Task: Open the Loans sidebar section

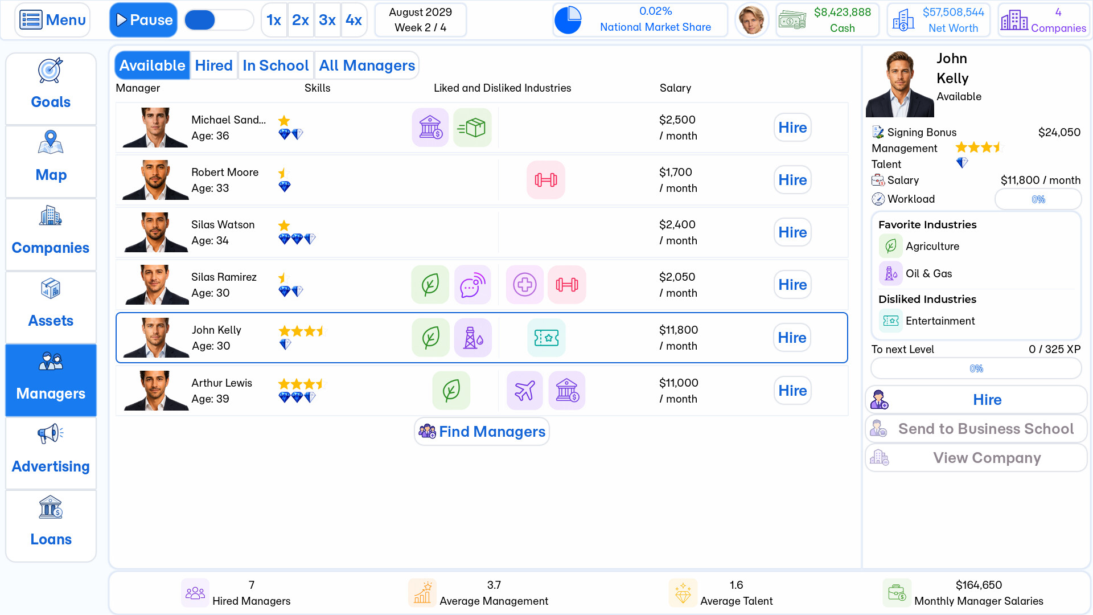Action: [x=51, y=526]
